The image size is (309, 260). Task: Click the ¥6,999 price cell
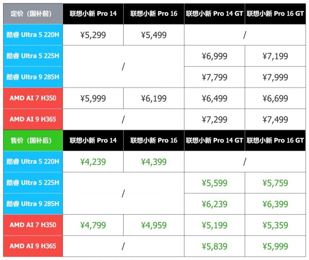[214, 56]
